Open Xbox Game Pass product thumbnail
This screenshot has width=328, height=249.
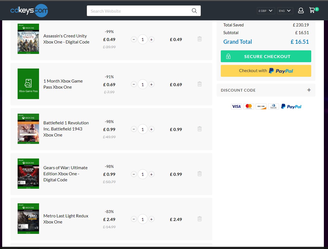point(28,84)
